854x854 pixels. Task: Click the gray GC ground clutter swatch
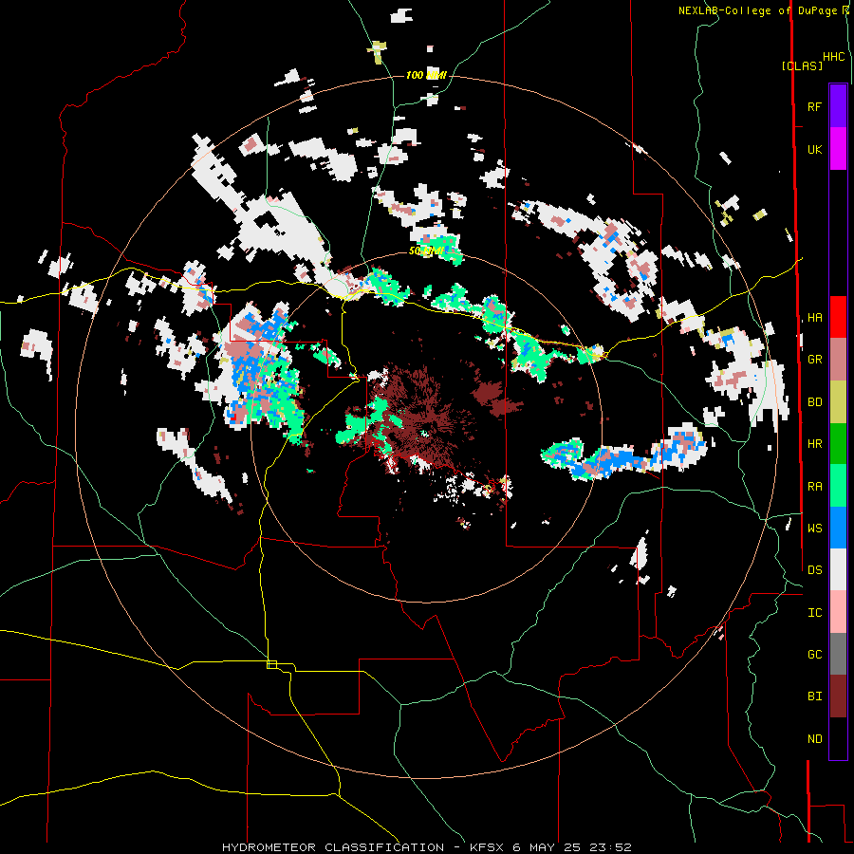click(838, 654)
